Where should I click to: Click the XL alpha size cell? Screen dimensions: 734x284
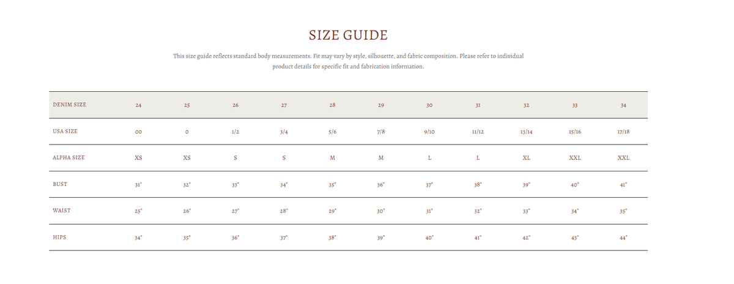click(526, 158)
